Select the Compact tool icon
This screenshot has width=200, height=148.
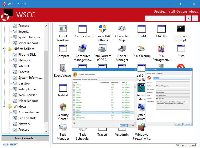63,48
